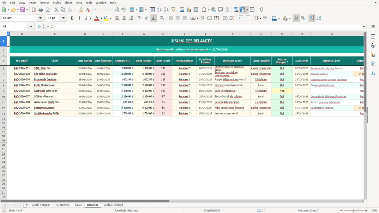
Task: Toggle underline formatting
Action: click(85, 18)
